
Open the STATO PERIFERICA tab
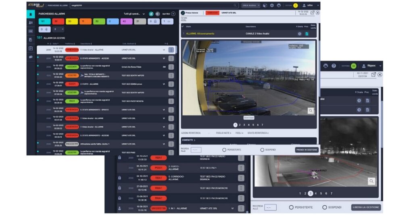click(x=258, y=132)
